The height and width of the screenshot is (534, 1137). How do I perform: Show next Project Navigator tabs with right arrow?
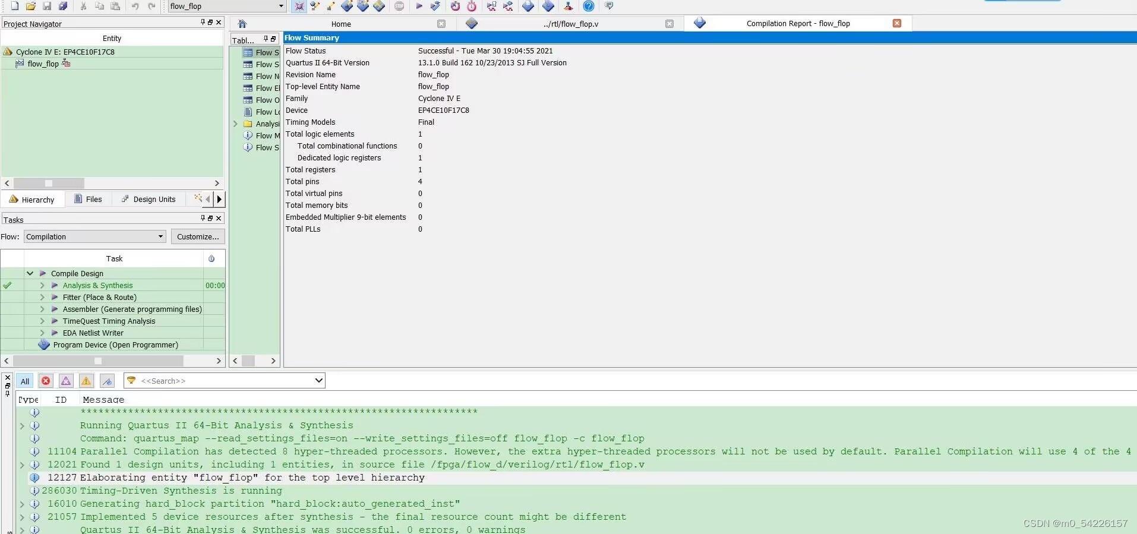[x=219, y=199]
